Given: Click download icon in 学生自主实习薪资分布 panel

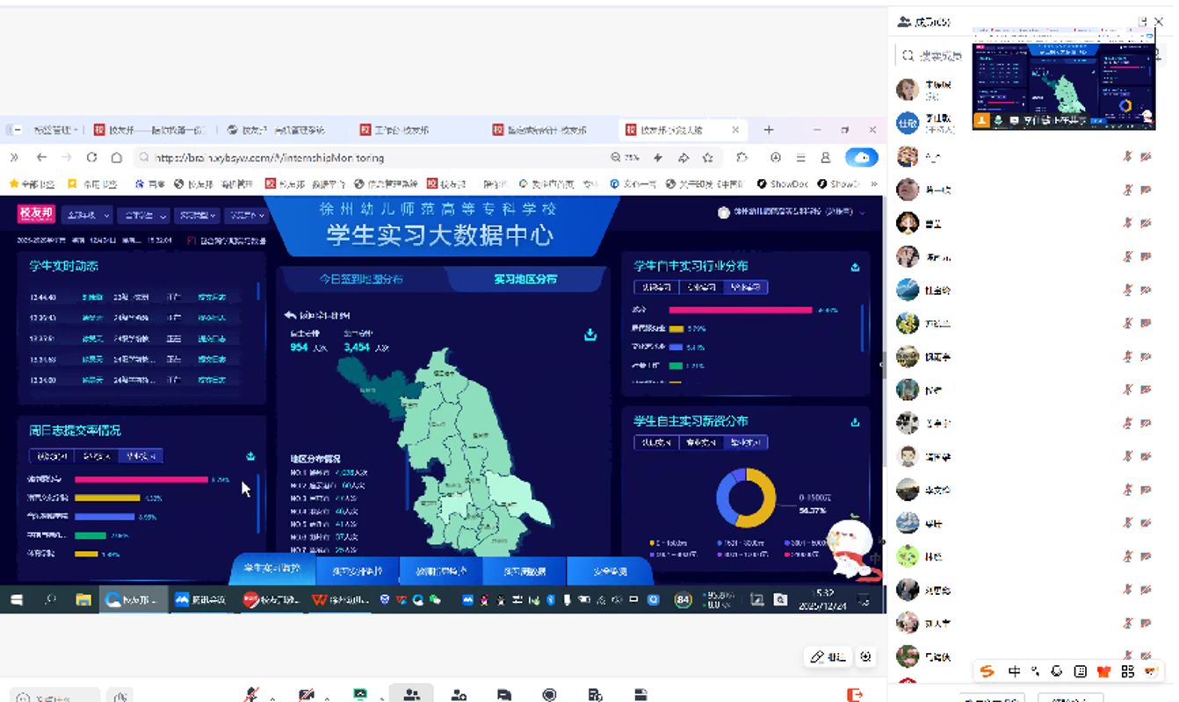Looking at the screenshot, I should click(855, 422).
